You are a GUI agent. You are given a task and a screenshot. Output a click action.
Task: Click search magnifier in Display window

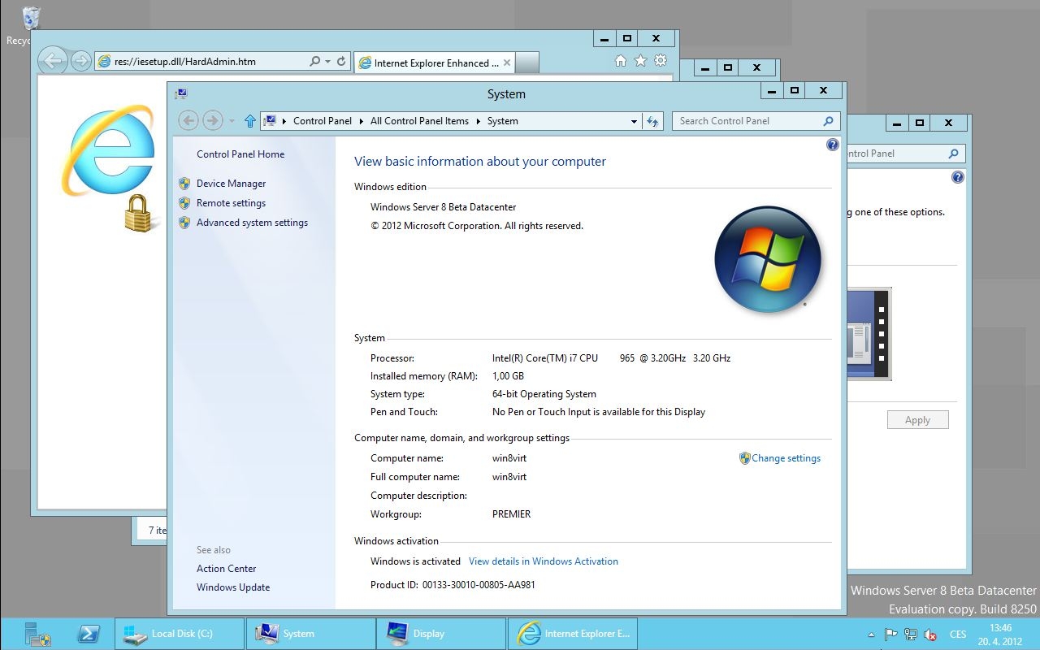click(954, 154)
